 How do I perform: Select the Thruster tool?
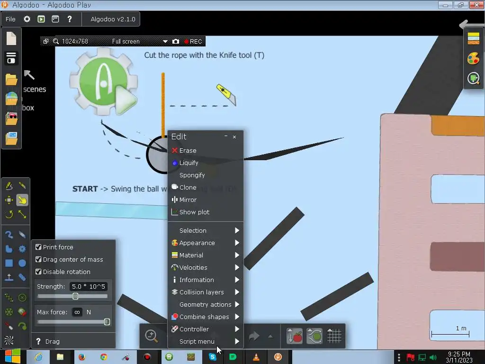coord(22,312)
